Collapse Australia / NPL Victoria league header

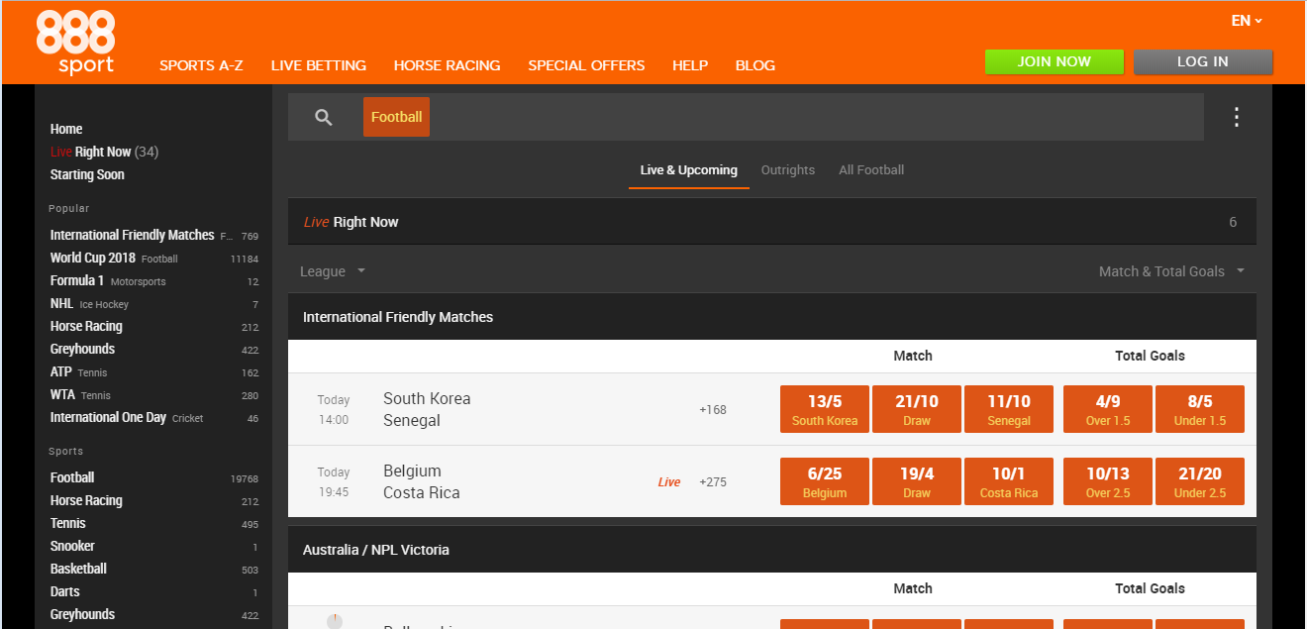click(771, 550)
